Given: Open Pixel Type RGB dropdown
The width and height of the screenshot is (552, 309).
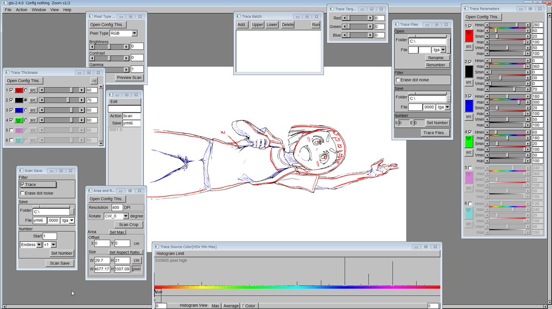Looking at the screenshot, I should [134, 33].
